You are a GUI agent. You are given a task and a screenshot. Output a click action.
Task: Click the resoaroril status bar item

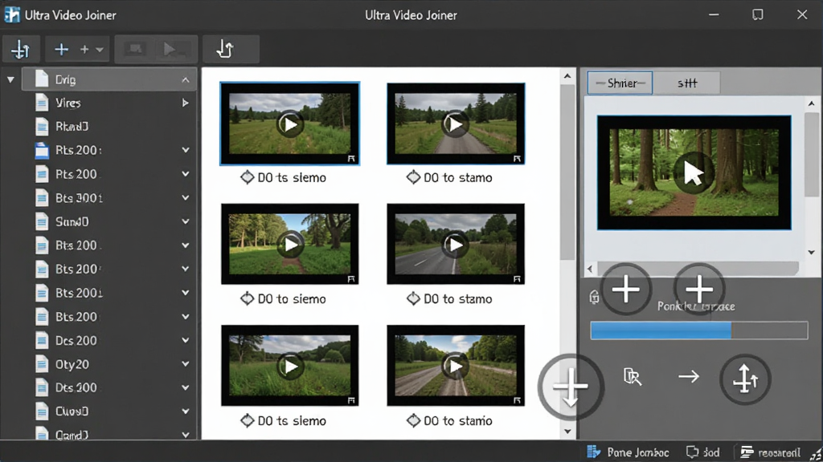(771, 452)
